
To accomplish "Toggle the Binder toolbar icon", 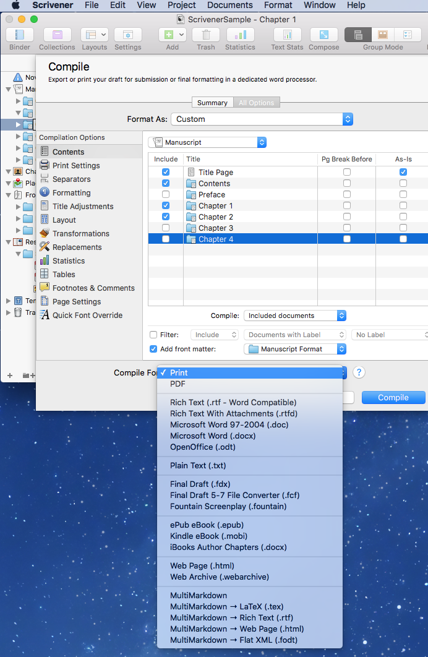I will point(19,35).
